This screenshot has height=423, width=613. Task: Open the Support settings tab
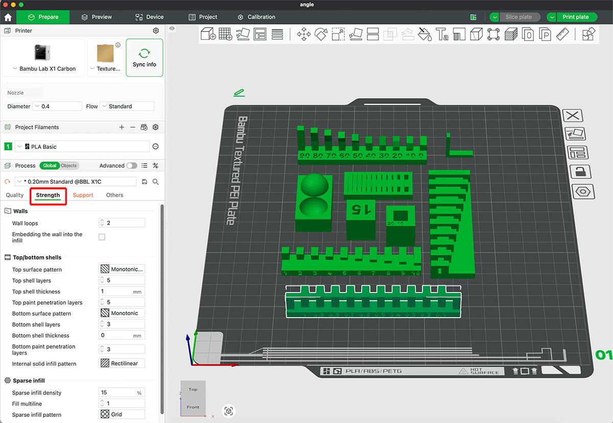[x=83, y=195]
